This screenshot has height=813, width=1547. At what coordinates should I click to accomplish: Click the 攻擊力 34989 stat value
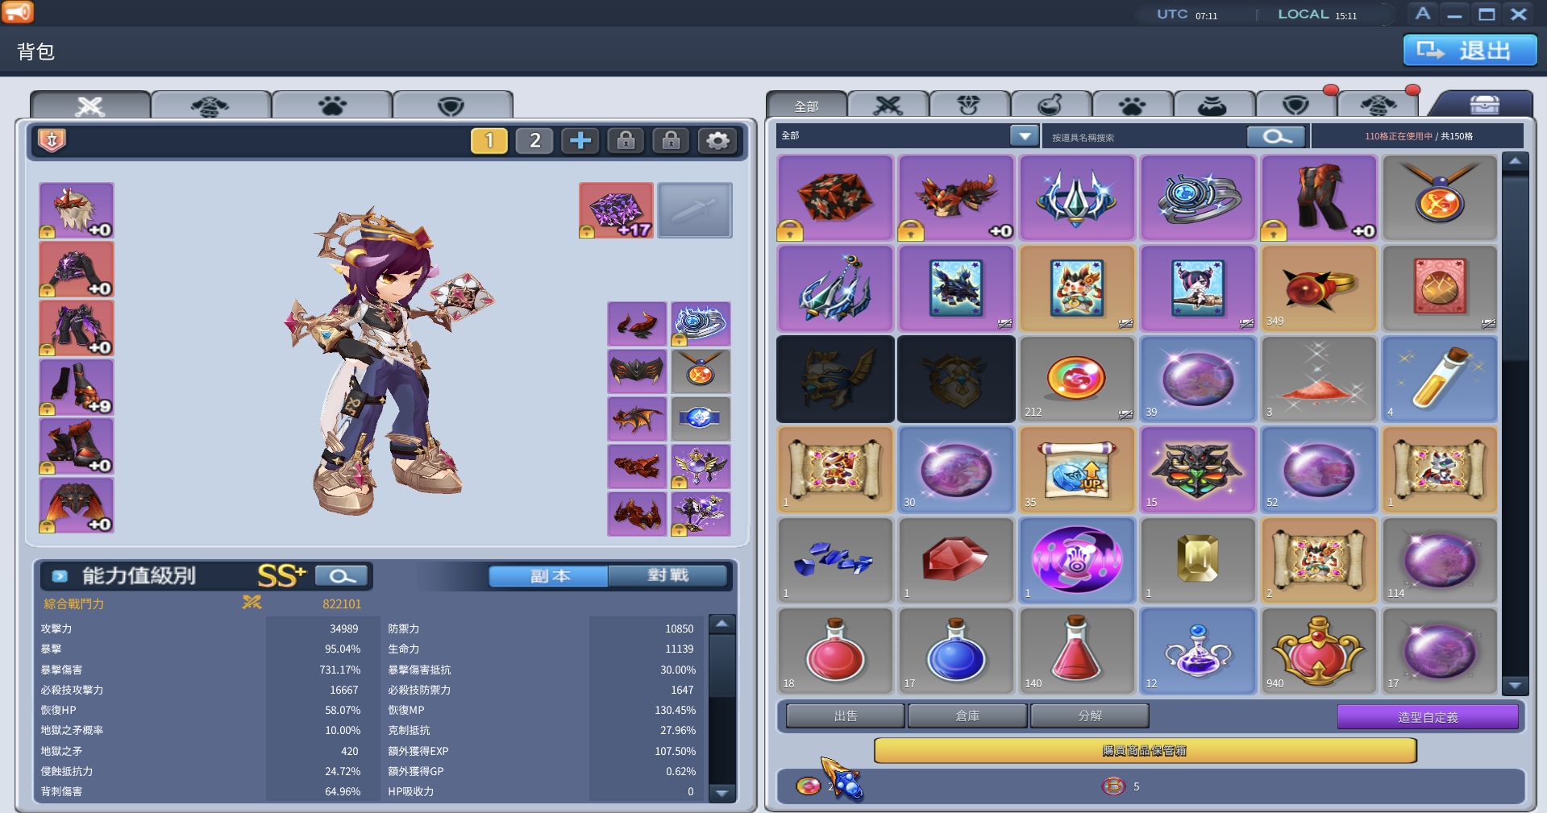(x=343, y=629)
